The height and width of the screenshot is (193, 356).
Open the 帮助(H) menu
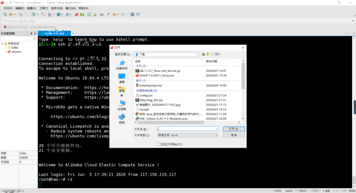click(83, 8)
